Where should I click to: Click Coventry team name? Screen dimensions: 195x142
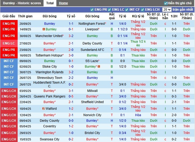(x=49, y=126)
